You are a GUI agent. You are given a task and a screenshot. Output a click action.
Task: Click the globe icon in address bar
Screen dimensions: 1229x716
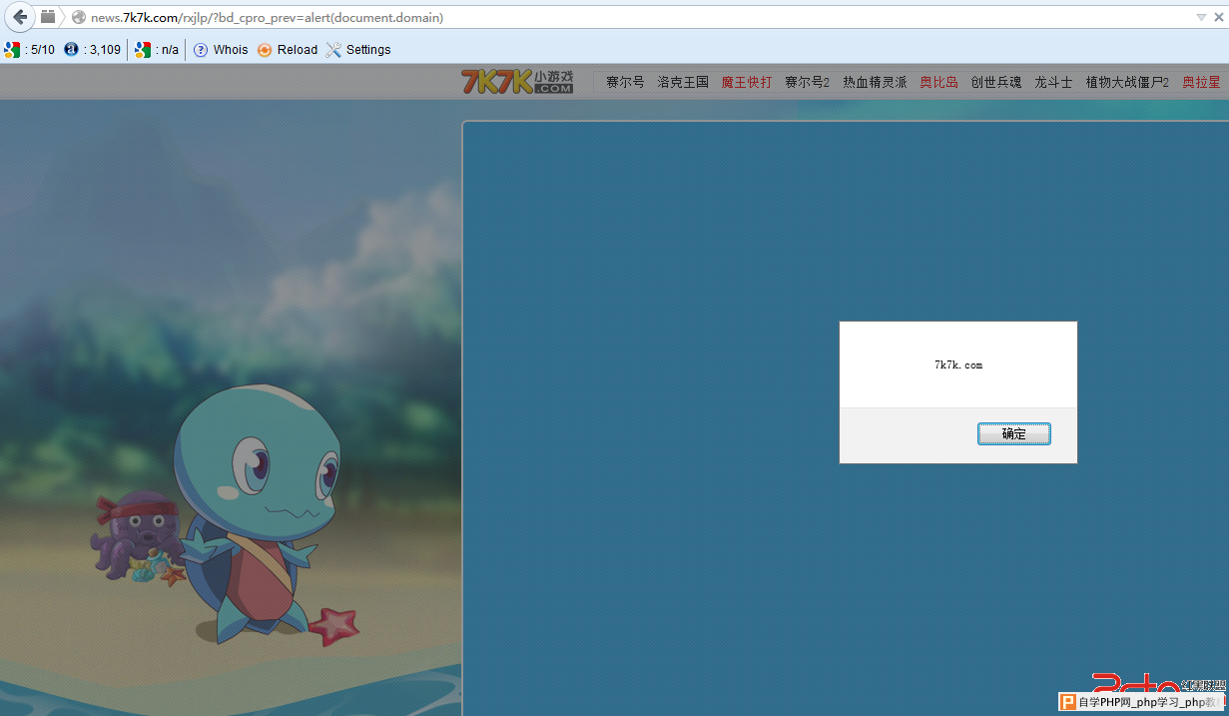tap(79, 17)
